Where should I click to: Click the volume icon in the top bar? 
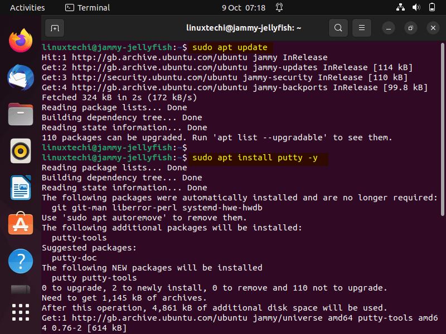(x=416, y=8)
